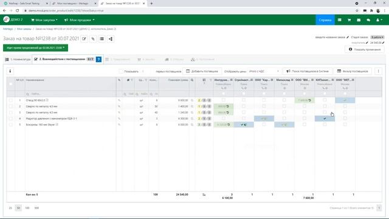The image size is (389, 219).
Task: Open the column menu icon of Мегасклад supplier
Action: tap(292, 80)
